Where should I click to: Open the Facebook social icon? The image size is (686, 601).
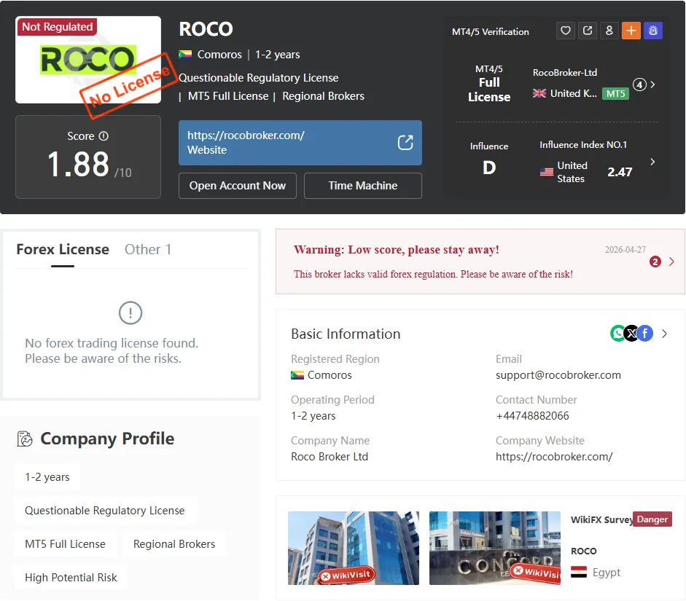tap(645, 334)
